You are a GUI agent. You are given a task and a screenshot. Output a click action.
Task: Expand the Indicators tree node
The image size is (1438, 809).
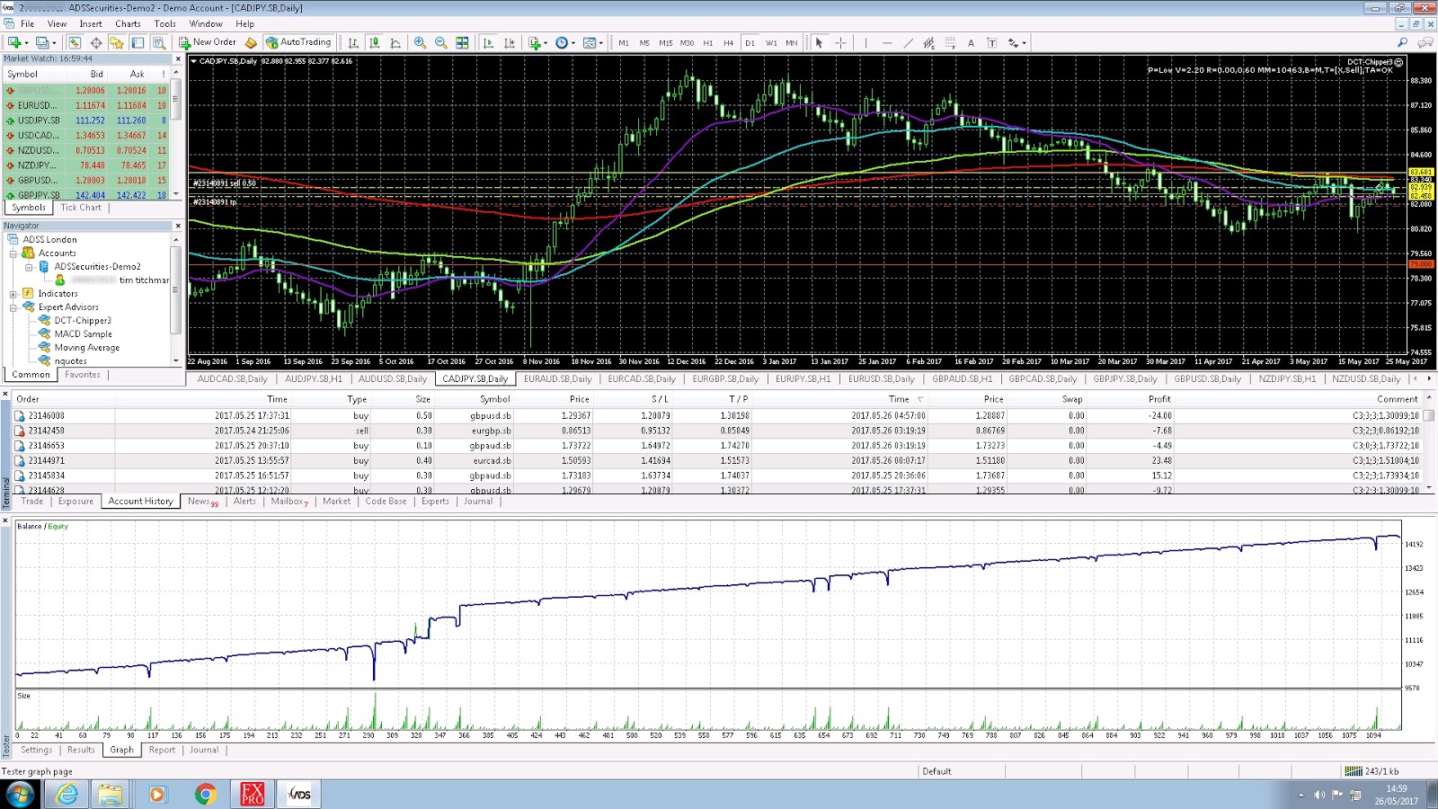point(13,294)
